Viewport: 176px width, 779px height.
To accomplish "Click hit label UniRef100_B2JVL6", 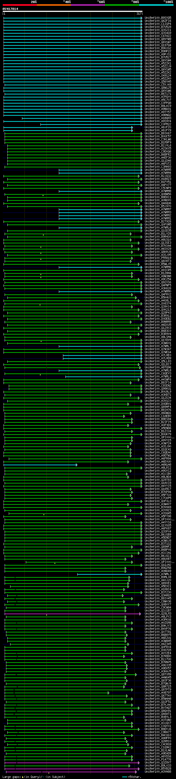I will pos(158,145).
